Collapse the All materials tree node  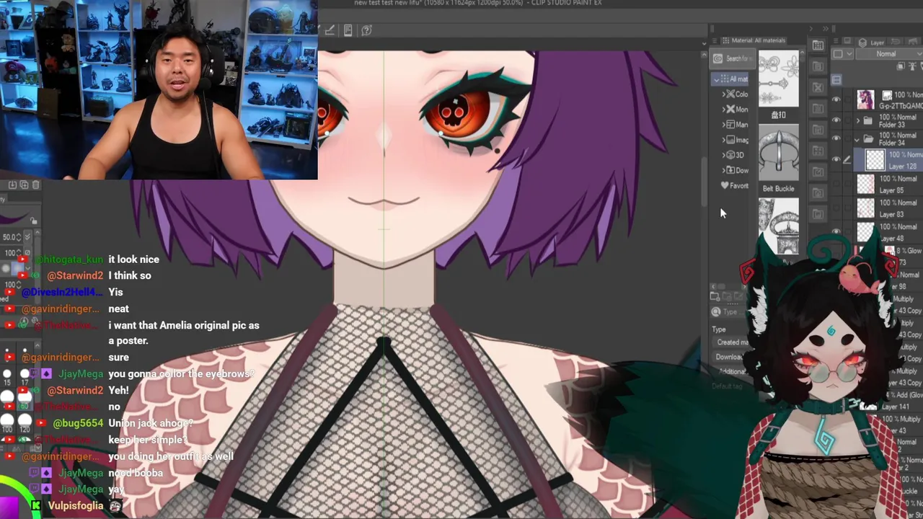(717, 79)
